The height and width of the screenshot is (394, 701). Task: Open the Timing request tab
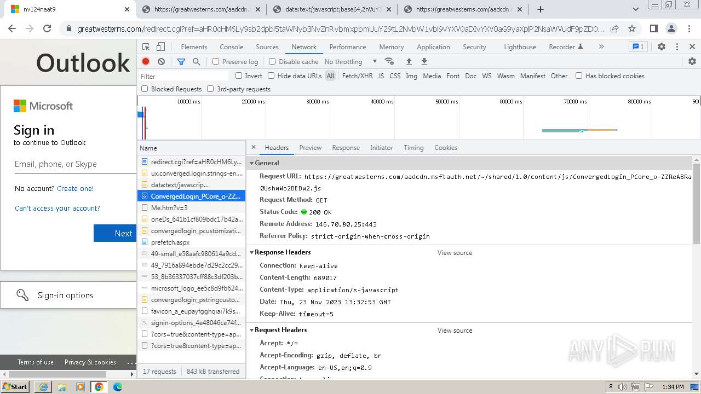coord(413,148)
